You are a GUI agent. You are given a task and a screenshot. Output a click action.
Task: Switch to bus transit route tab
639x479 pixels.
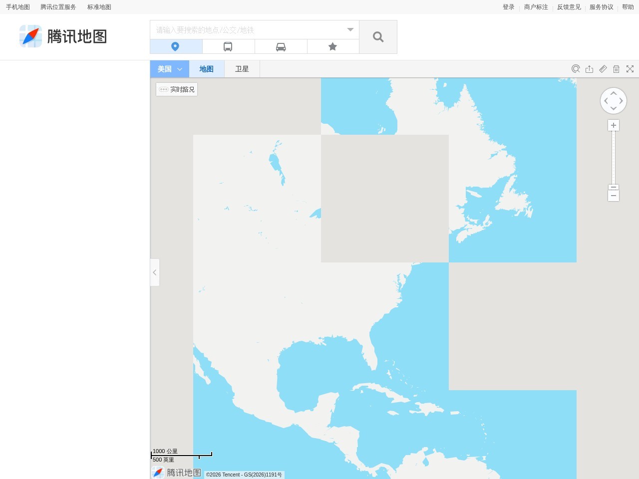(228, 46)
